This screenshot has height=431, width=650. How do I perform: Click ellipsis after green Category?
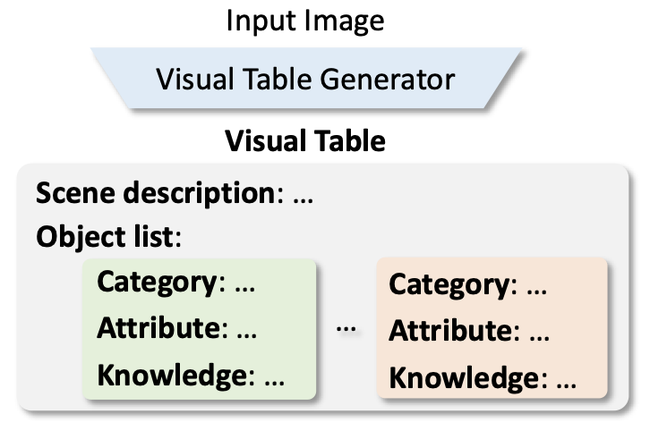[245, 290]
